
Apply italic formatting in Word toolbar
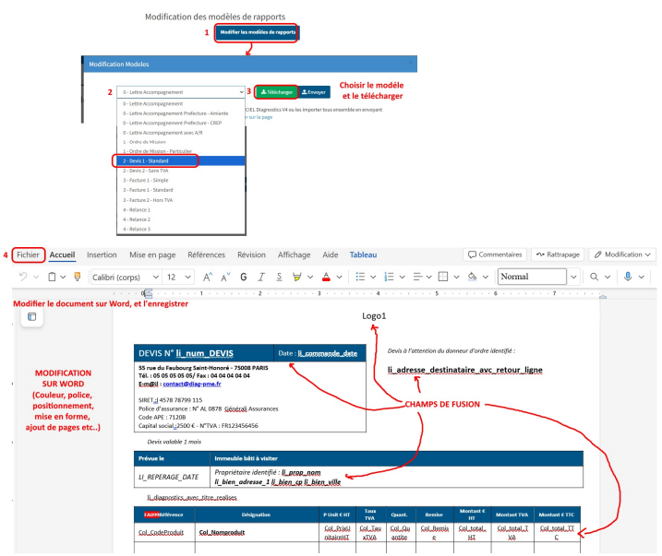(261, 277)
